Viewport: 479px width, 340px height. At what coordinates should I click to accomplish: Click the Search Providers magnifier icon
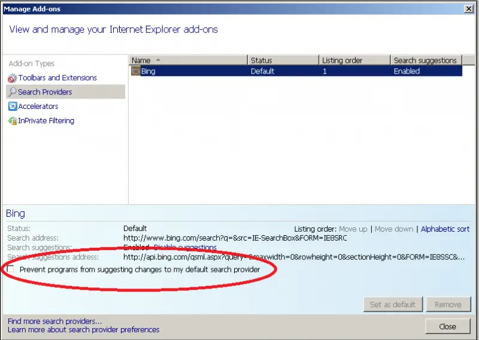click(13, 92)
